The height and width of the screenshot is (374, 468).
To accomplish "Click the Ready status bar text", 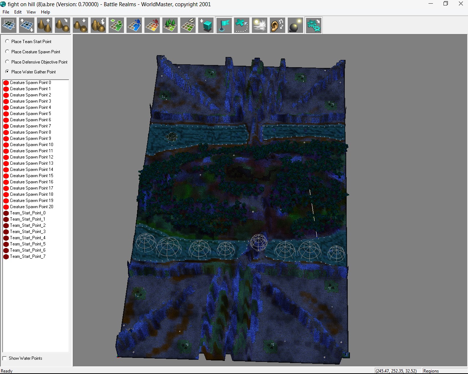I will click(7, 371).
